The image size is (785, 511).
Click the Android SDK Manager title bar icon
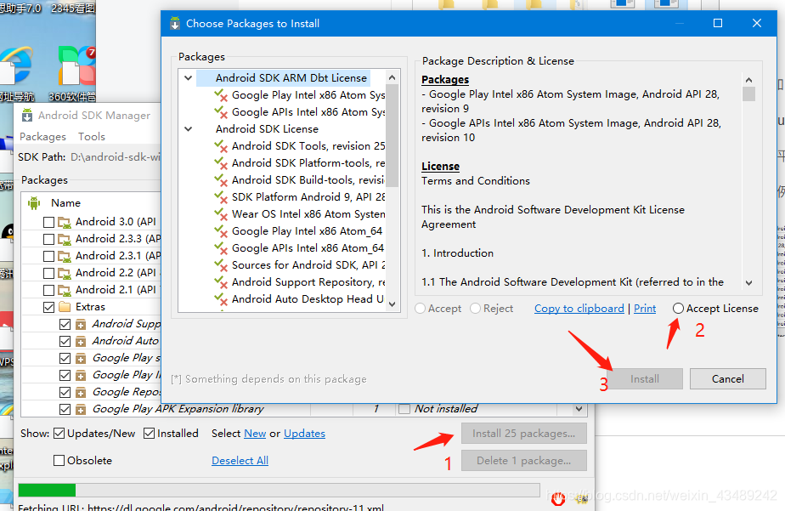[27, 116]
